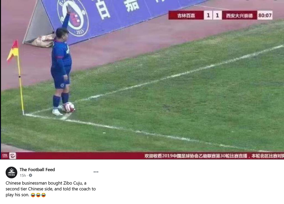Viewport: 284px width, 204px height.
Task: Click the 西安大兴崇德 team name on scoreboard
Action: 239,15
